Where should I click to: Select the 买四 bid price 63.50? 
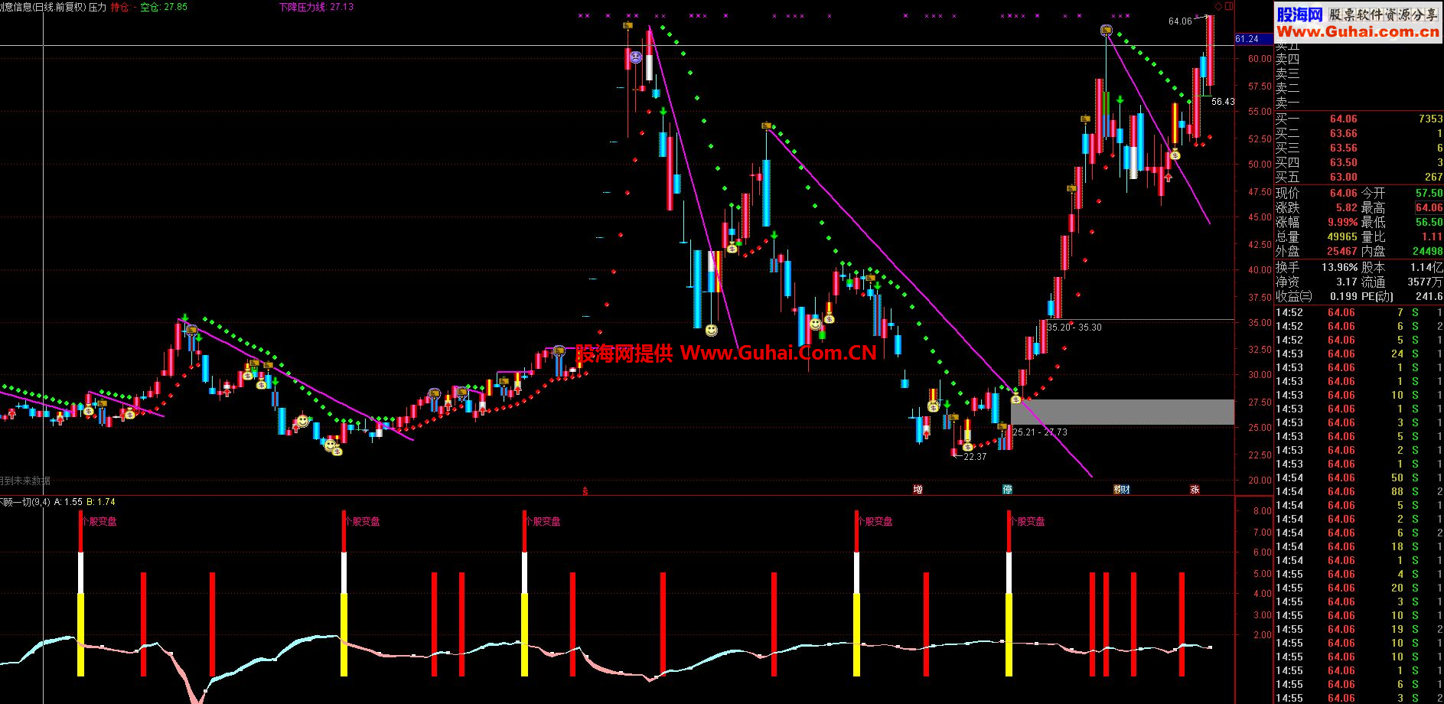1343,163
